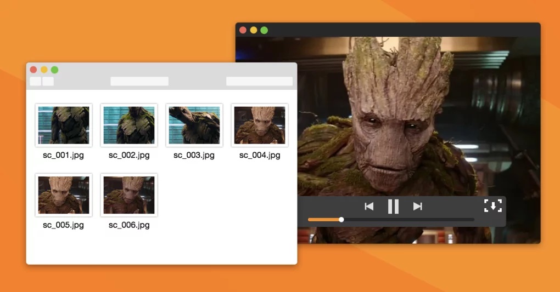Click the orange progress slider handle
This screenshot has width=560, height=292.
pos(341,220)
